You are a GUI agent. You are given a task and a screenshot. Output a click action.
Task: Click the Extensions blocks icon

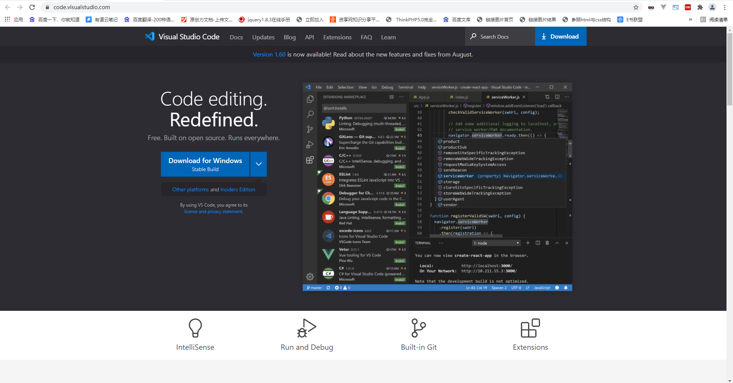tap(530, 328)
